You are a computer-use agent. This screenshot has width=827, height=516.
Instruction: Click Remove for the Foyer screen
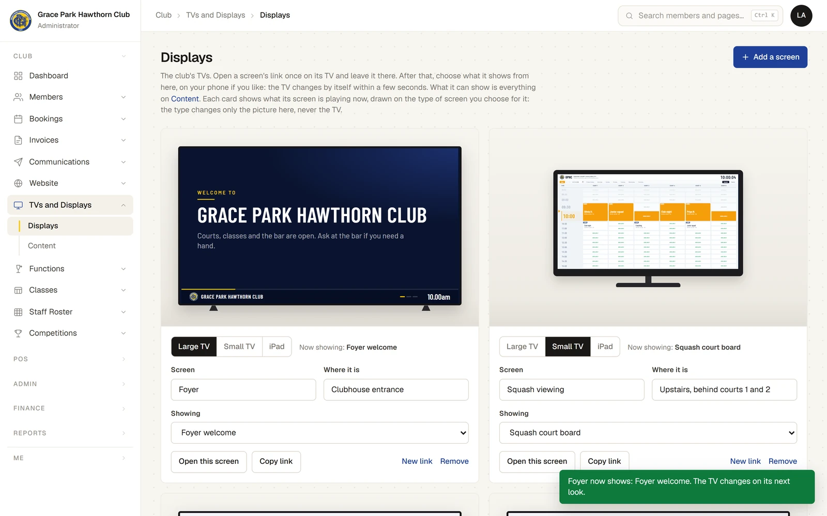454,462
